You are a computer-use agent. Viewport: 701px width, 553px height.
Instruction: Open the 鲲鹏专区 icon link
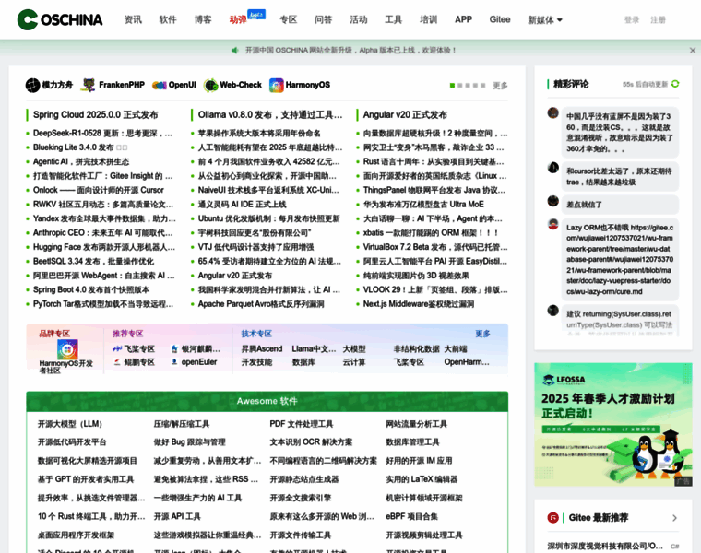(x=117, y=362)
